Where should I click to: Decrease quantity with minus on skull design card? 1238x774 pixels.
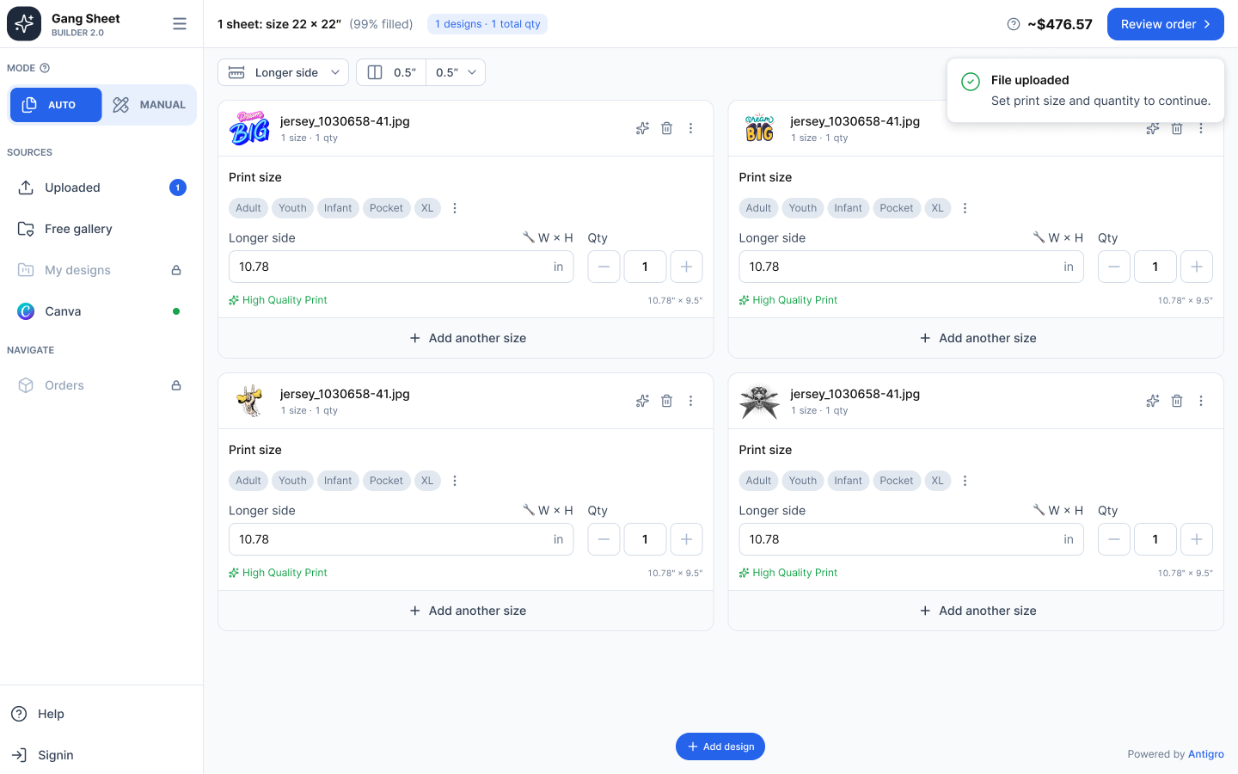pos(1114,539)
